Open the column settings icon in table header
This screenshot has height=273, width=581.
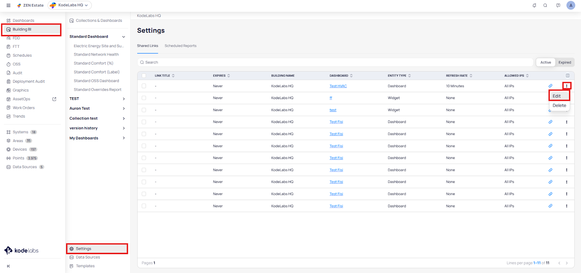click(x=568, y=76)
